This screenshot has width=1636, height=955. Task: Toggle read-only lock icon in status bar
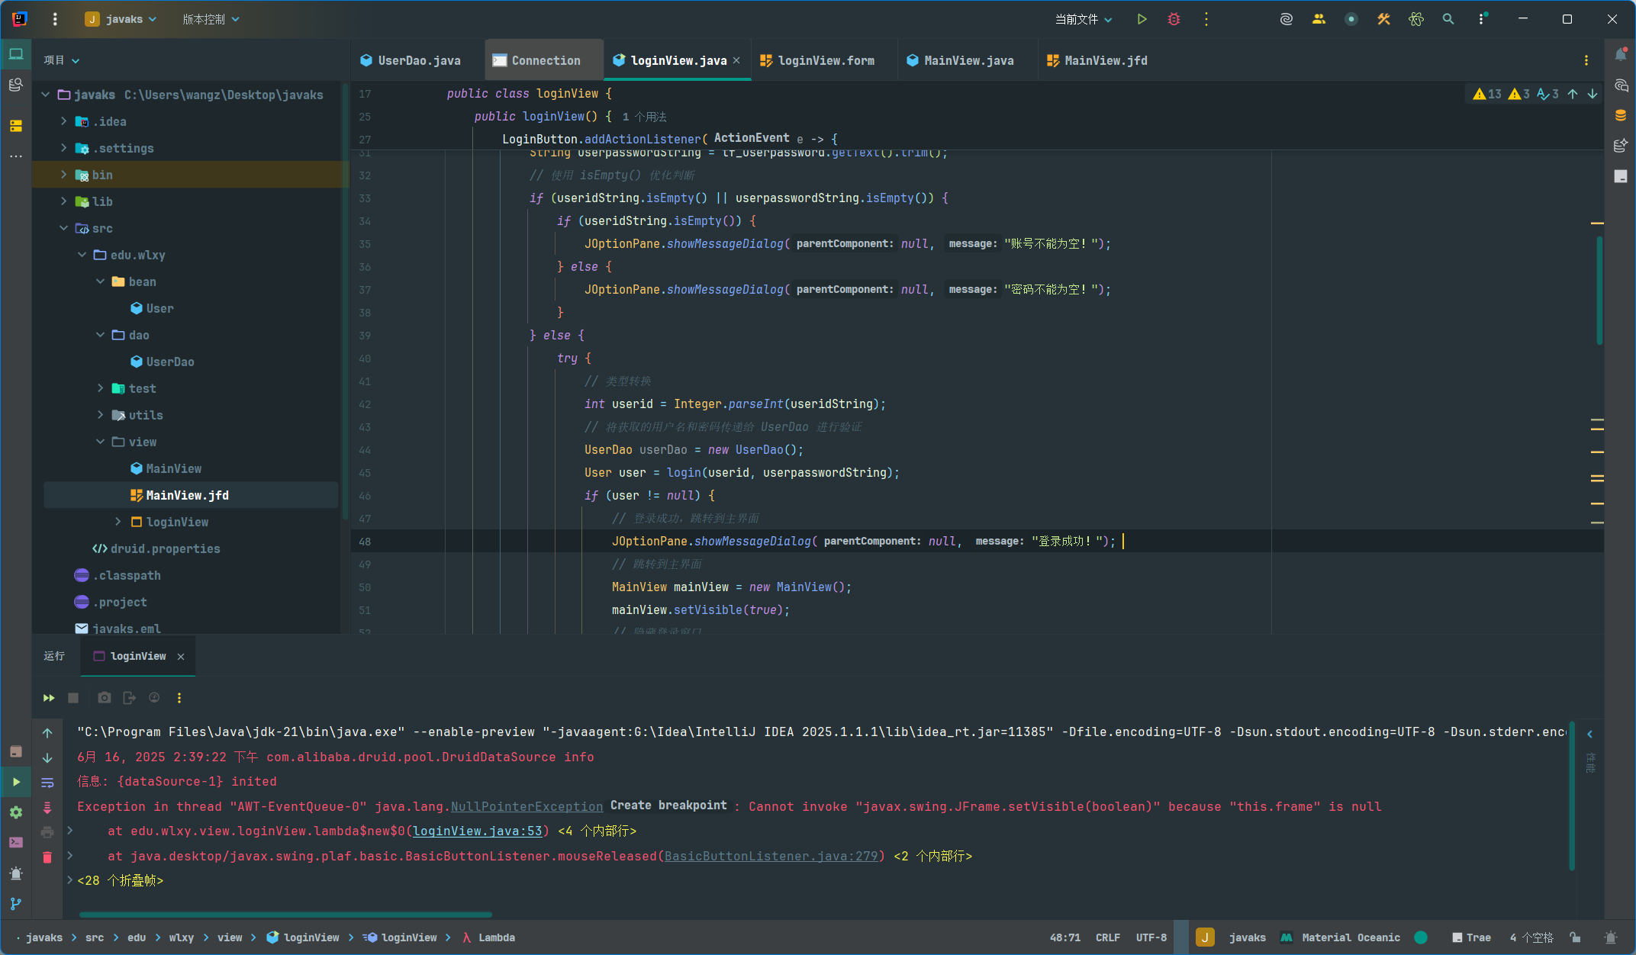[1575, 937]
